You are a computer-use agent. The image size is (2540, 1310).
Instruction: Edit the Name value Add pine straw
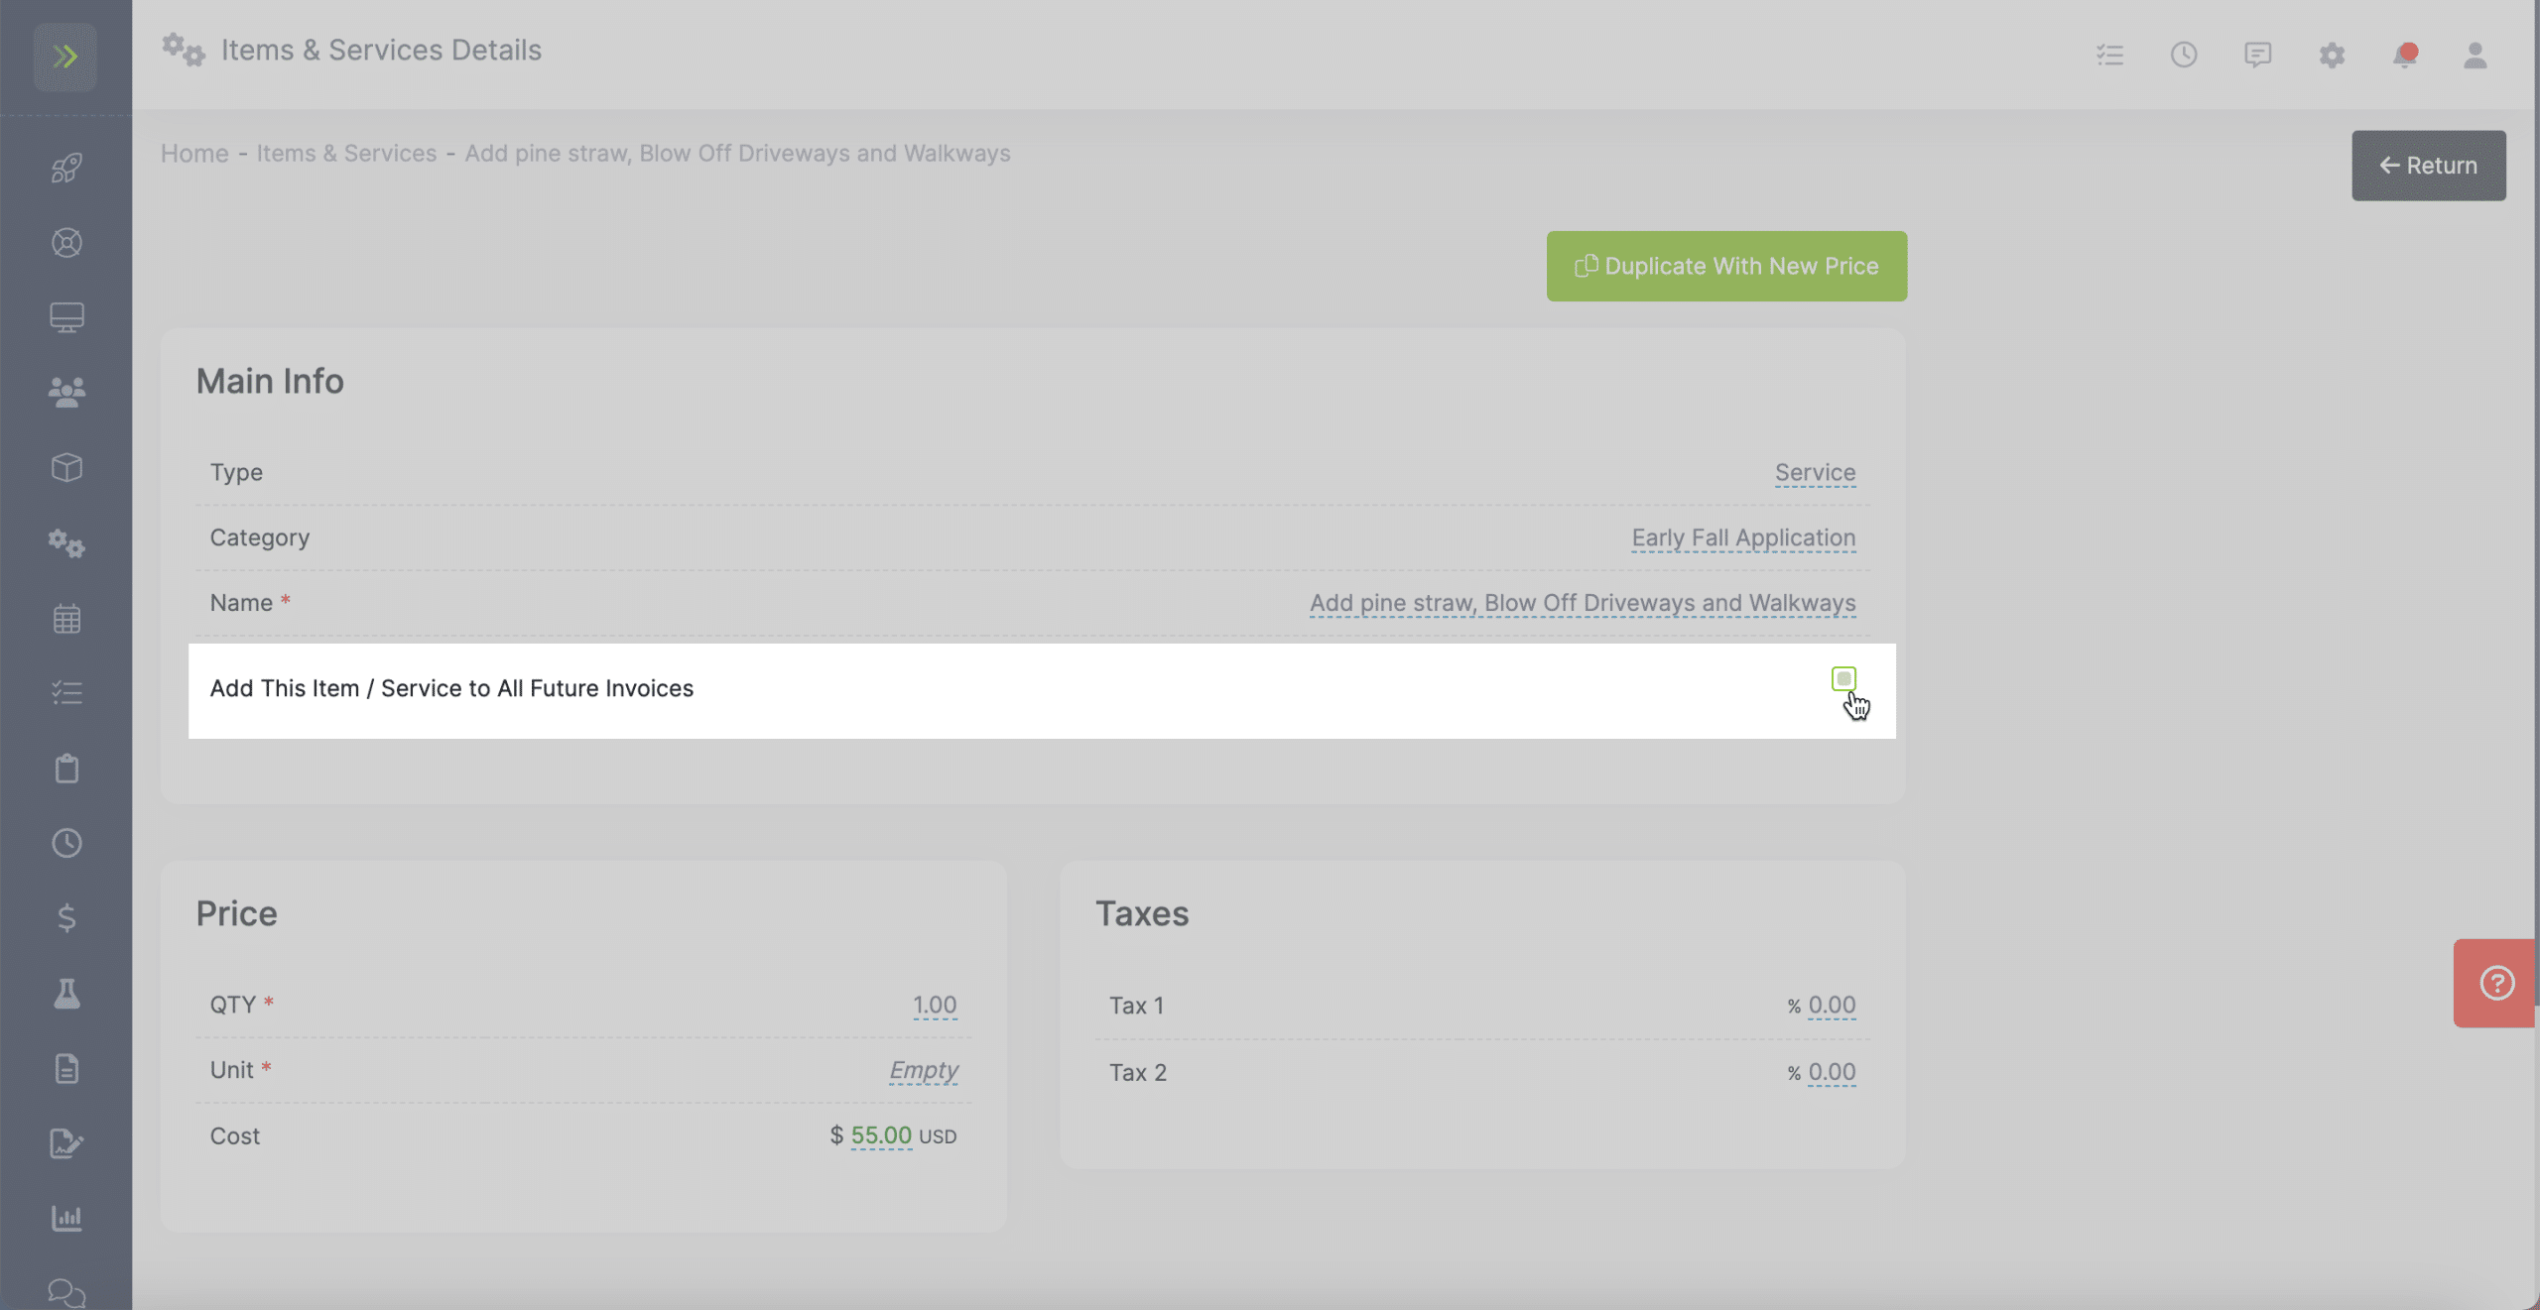point(1583,603)
